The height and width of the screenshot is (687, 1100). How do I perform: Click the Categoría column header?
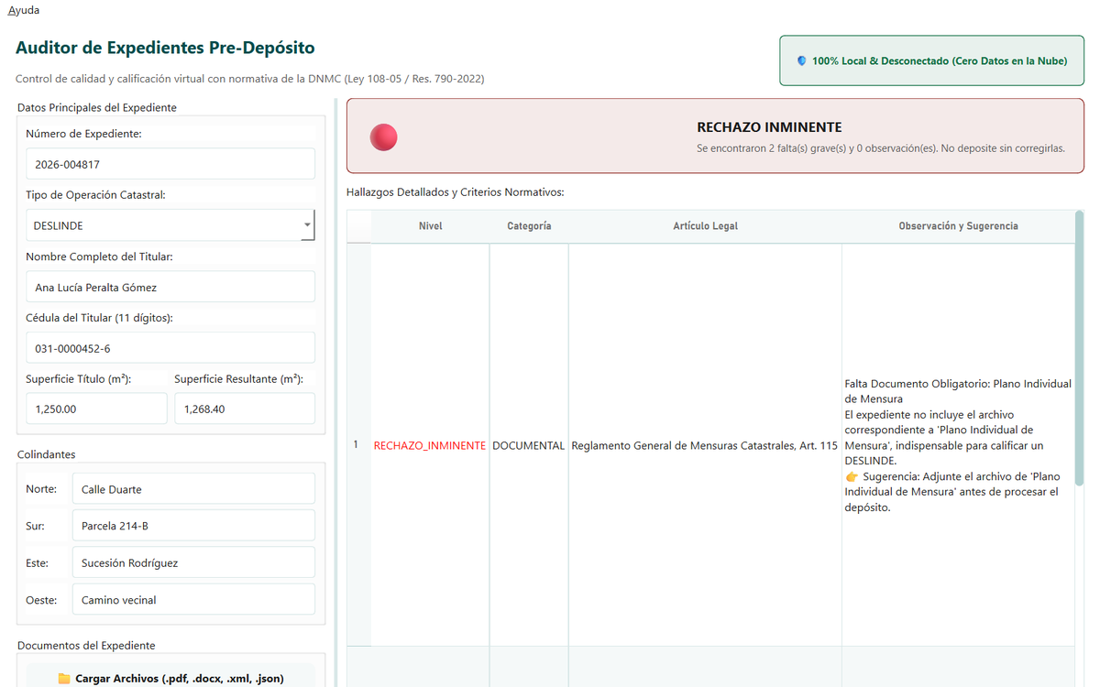pyautogui.click(x=529, y=226)
